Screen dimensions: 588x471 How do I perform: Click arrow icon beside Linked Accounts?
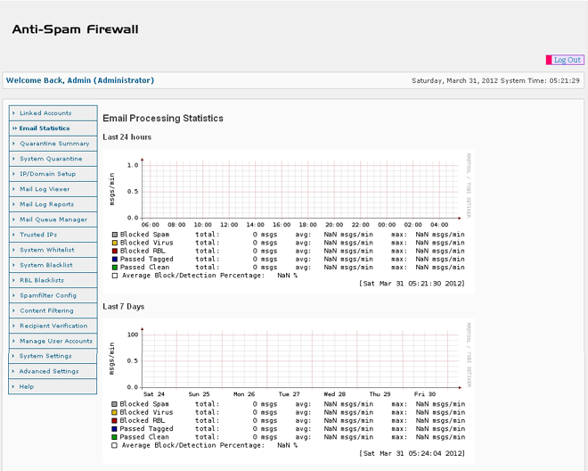tap(14, 113)
